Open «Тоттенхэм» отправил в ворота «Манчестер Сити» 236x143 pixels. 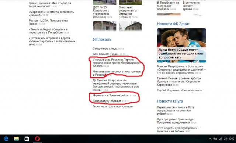point(52,41)
